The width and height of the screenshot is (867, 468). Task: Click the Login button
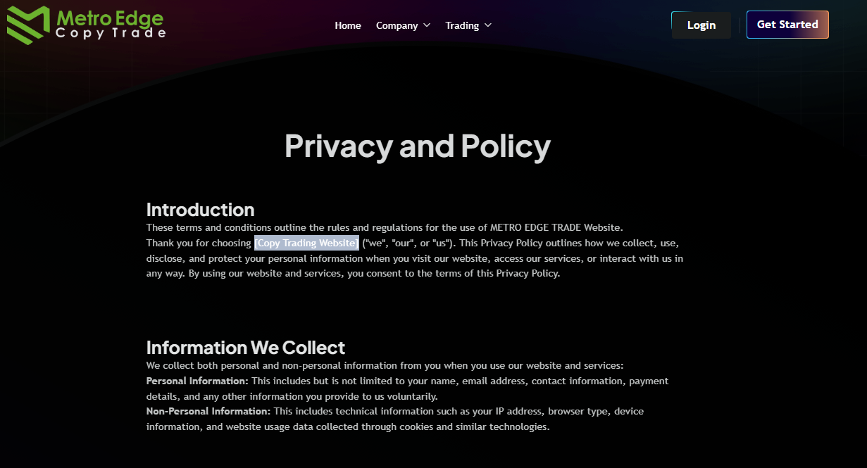(701, 25)
